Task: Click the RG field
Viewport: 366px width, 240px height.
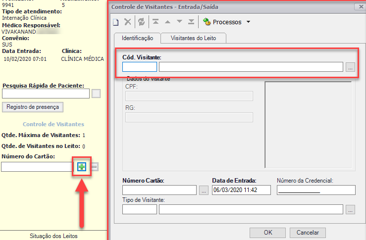Action: [x=189, y=117]
